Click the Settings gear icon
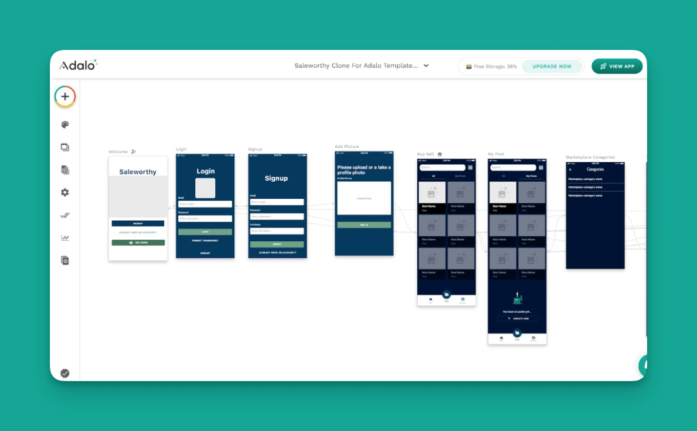This screenshot has width=697, height=431. pyautogui.click(x=64, y=192)
